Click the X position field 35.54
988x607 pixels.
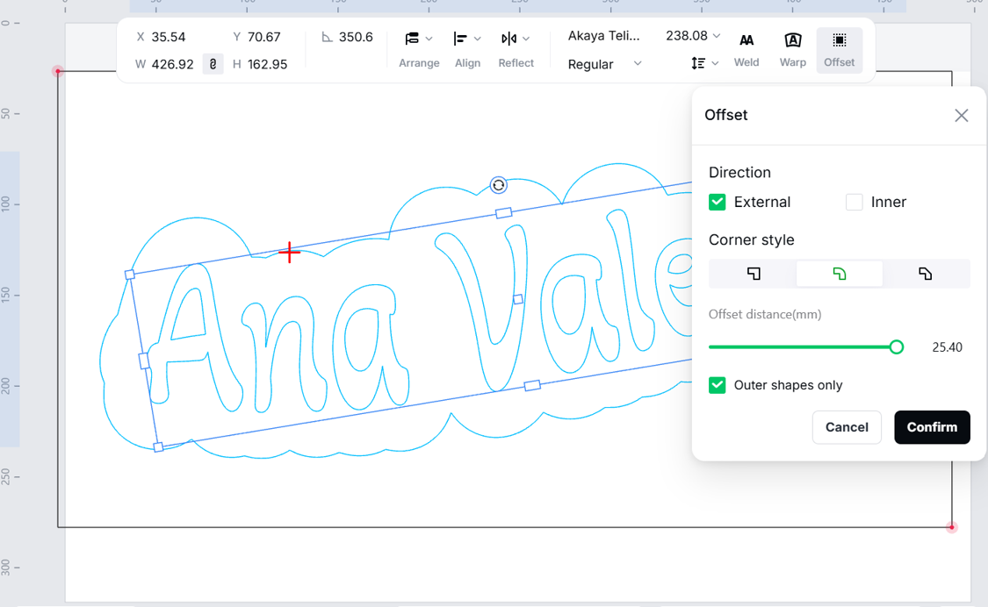[x=169, y=37]
